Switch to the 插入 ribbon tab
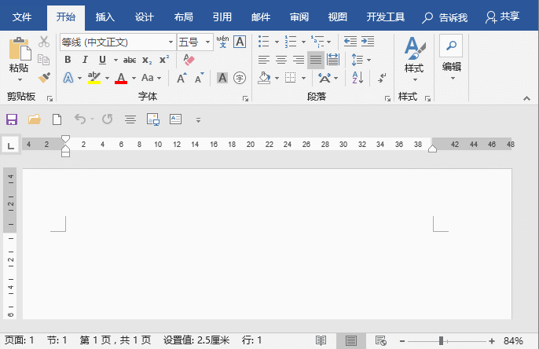539x349 pixels. click(x=104, y=16)
